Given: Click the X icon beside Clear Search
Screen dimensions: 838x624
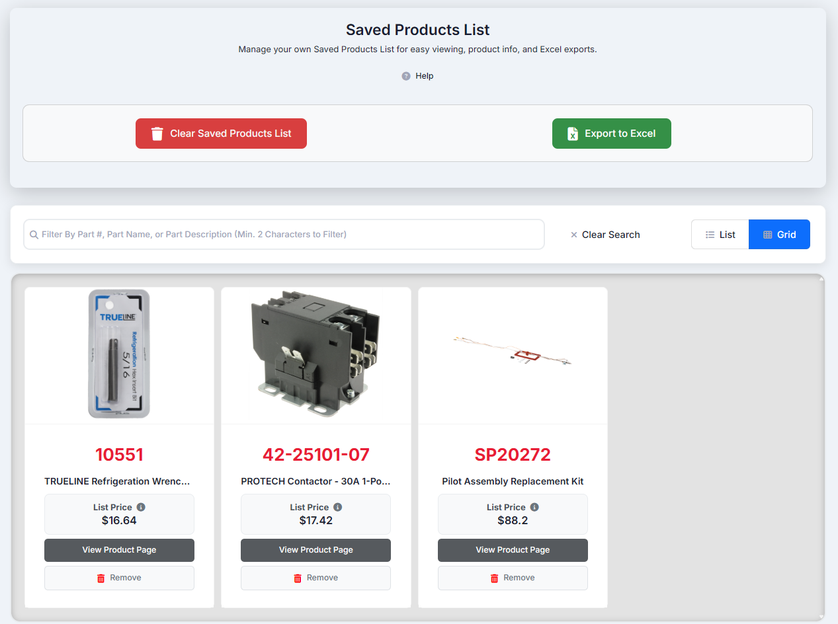Looking at the screenshot, I should click(574, 235).
